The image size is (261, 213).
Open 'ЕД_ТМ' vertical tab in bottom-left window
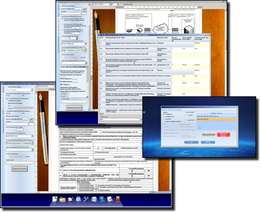coord(3,112)
